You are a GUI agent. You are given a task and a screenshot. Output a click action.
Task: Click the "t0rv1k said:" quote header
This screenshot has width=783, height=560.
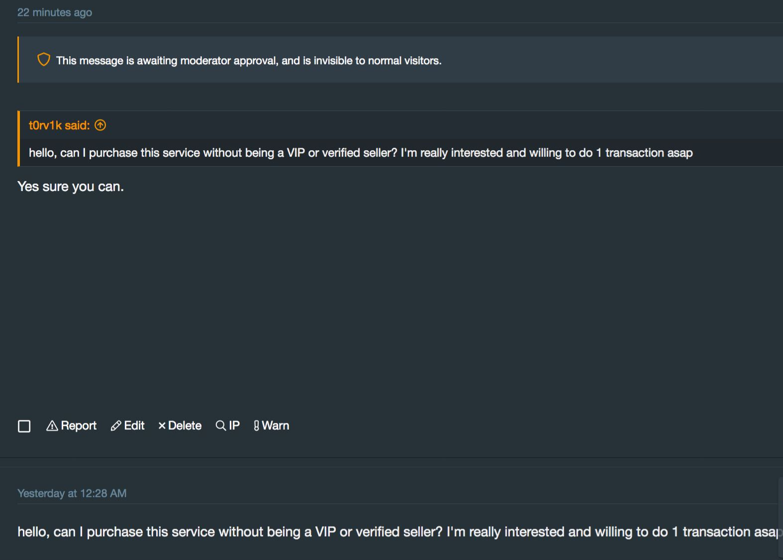[59, 125]
